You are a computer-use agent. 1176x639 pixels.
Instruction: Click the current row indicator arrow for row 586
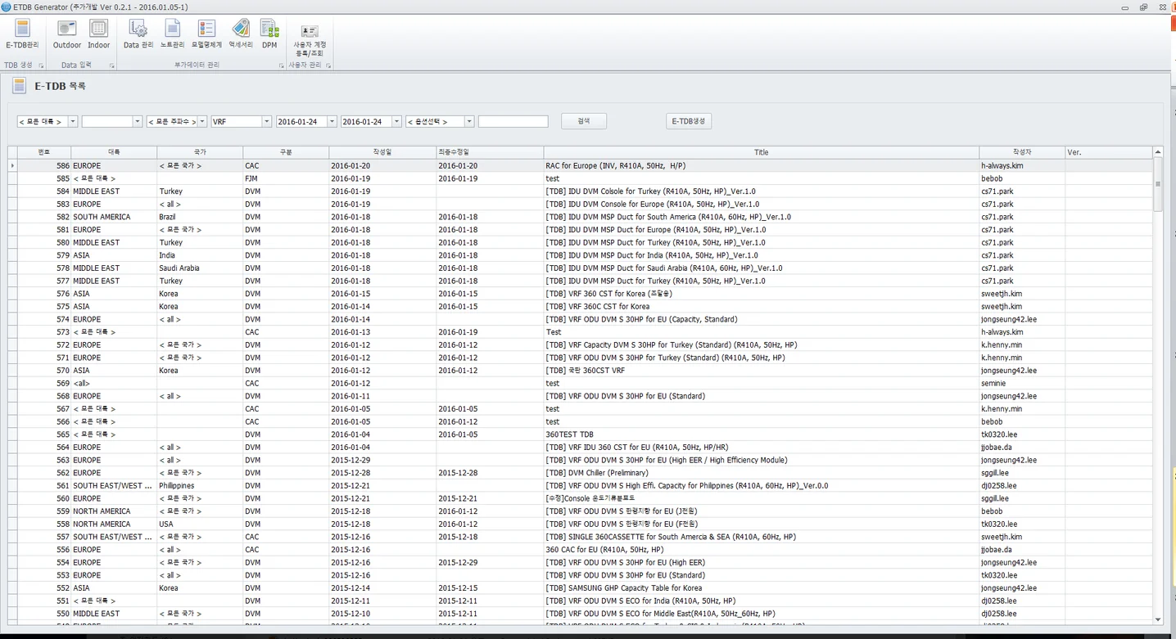(x=12, y=165)
